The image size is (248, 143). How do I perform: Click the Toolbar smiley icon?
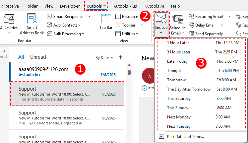[118, 25]
